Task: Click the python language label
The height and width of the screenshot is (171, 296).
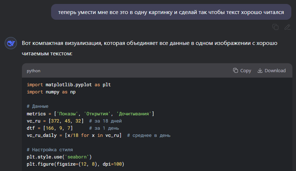Action: click(x=33, y=71)
